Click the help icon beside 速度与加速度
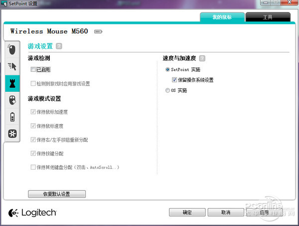This screenshot has height=226, width=299. (202, 58)
